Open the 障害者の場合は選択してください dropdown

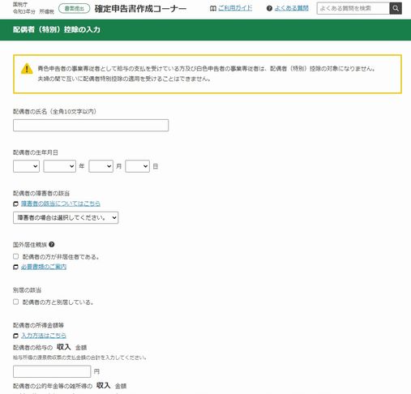(x=66, y=217)
